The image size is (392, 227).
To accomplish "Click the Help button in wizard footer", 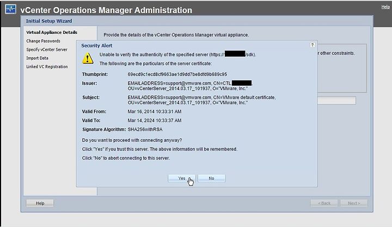I will coord(40,203).
